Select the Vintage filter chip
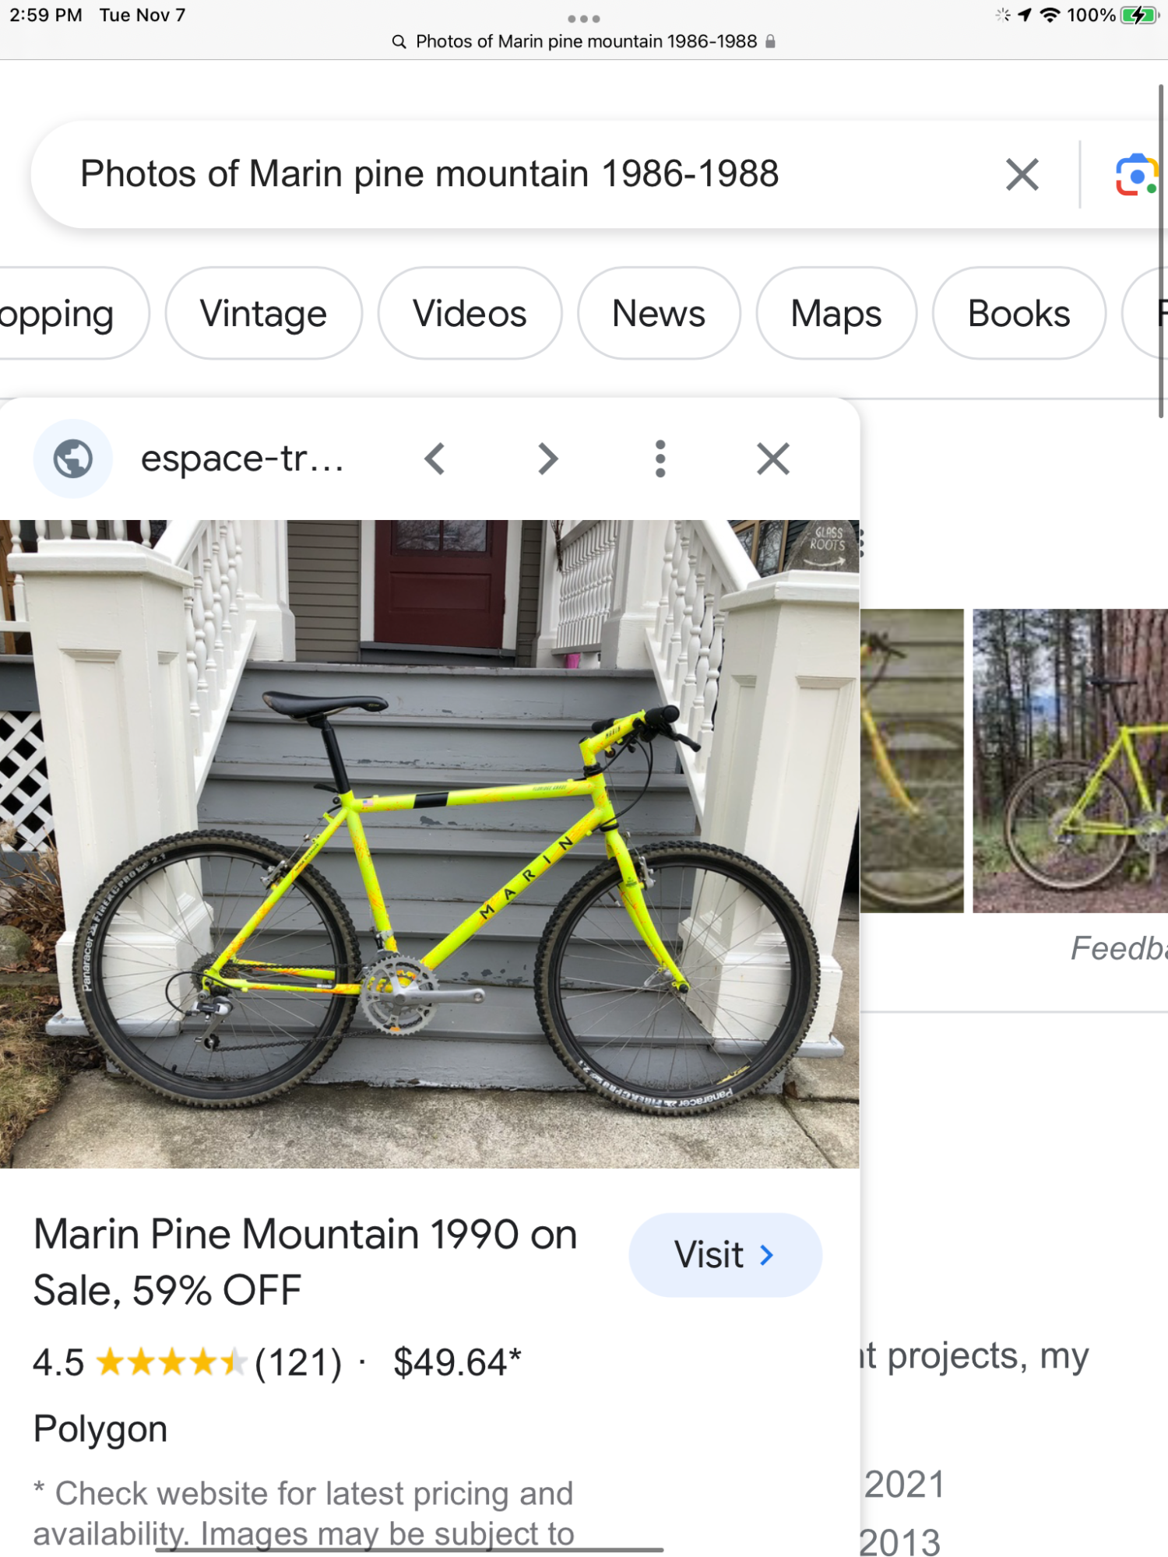 (x=262, y=313)
